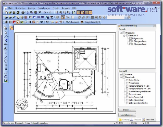Select the 2D line drawing tool

6,57
